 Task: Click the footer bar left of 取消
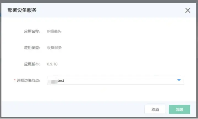coord(73,109)
